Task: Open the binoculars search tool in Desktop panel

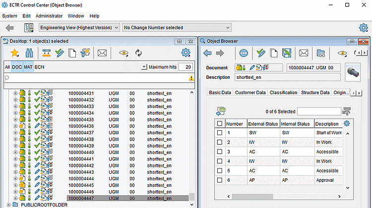Action: point(29,52)
